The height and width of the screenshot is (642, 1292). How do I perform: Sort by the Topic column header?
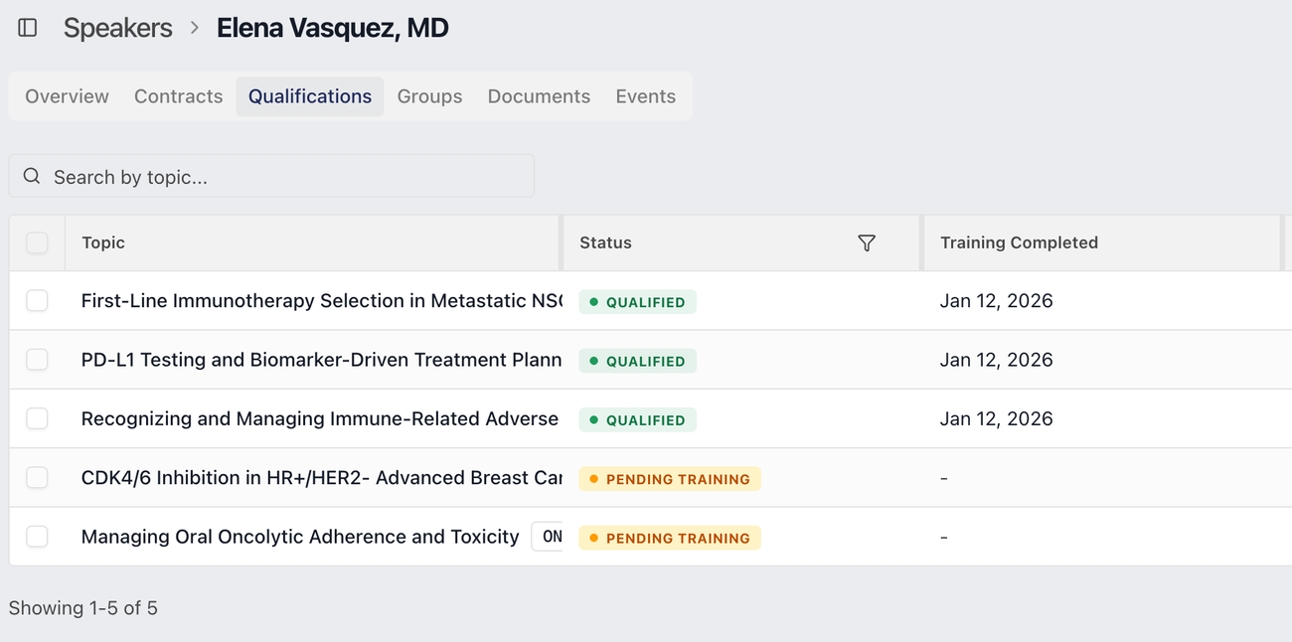[x=103, y=242]
